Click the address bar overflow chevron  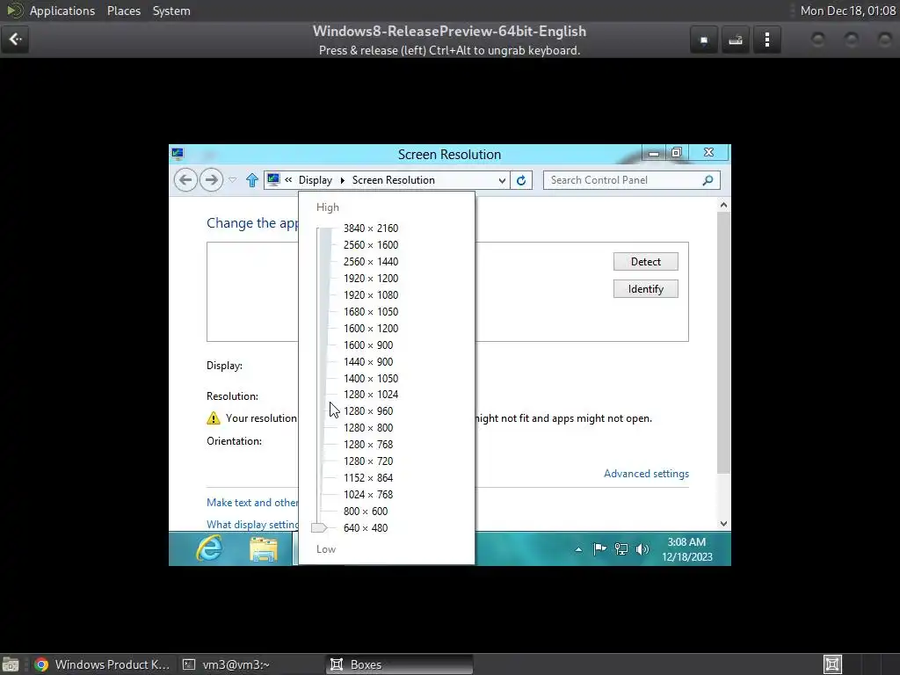click(x=288, y=179)
